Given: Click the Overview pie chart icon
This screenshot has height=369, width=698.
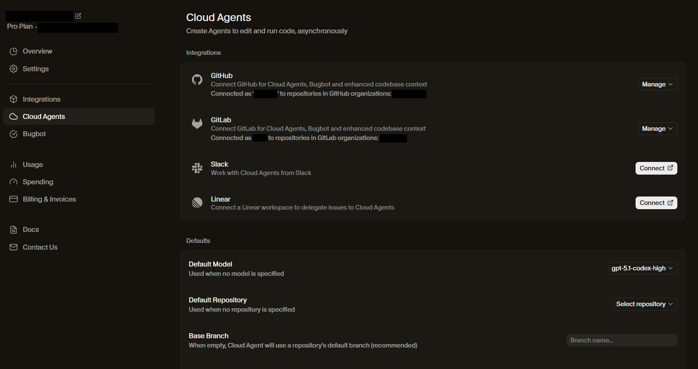Looking at the screenshot, I should (13, 51).
